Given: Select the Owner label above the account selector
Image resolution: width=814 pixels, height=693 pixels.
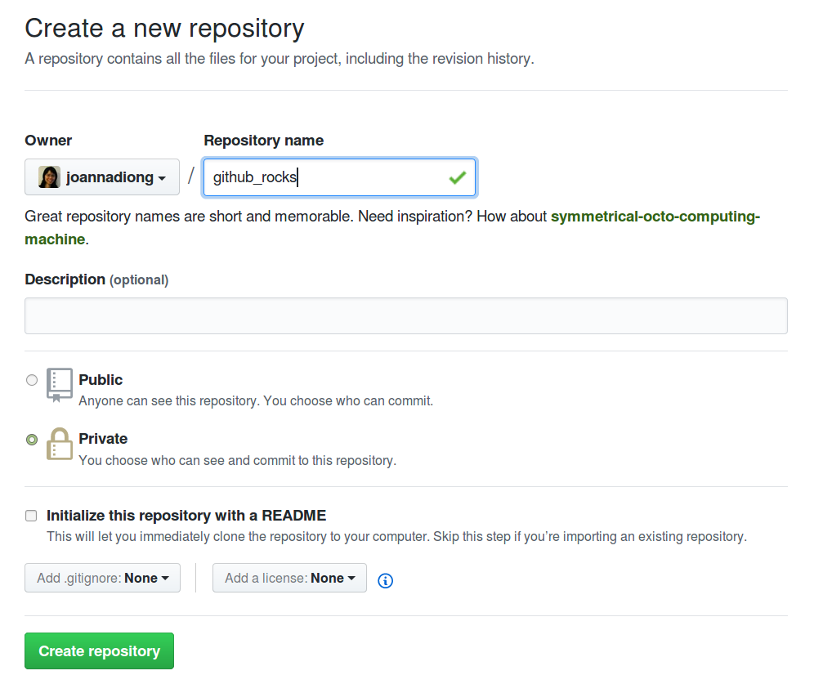Looking at the screenshot, I should tap(48, 140).
